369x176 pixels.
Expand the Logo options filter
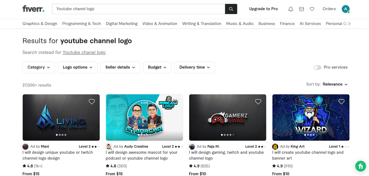[x=78, y=67]
